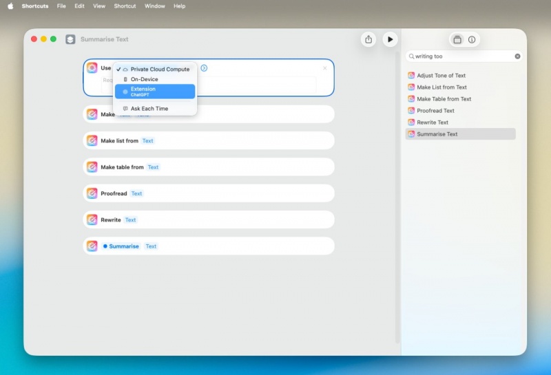Add Adjust Tone of Text action
The height and width of the screenshot is (375, 551).
coord(460,76)
